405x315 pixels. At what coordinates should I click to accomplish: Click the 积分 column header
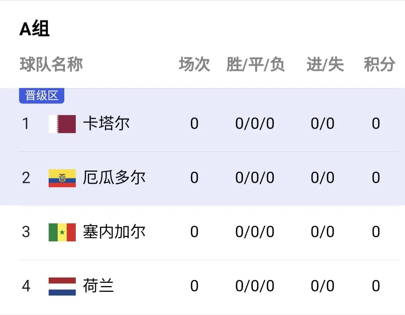point(380,64)
